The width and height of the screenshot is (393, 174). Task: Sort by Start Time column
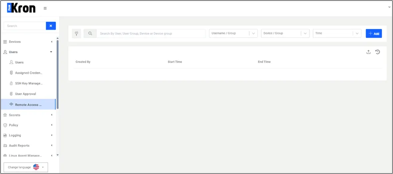(175, 62)
